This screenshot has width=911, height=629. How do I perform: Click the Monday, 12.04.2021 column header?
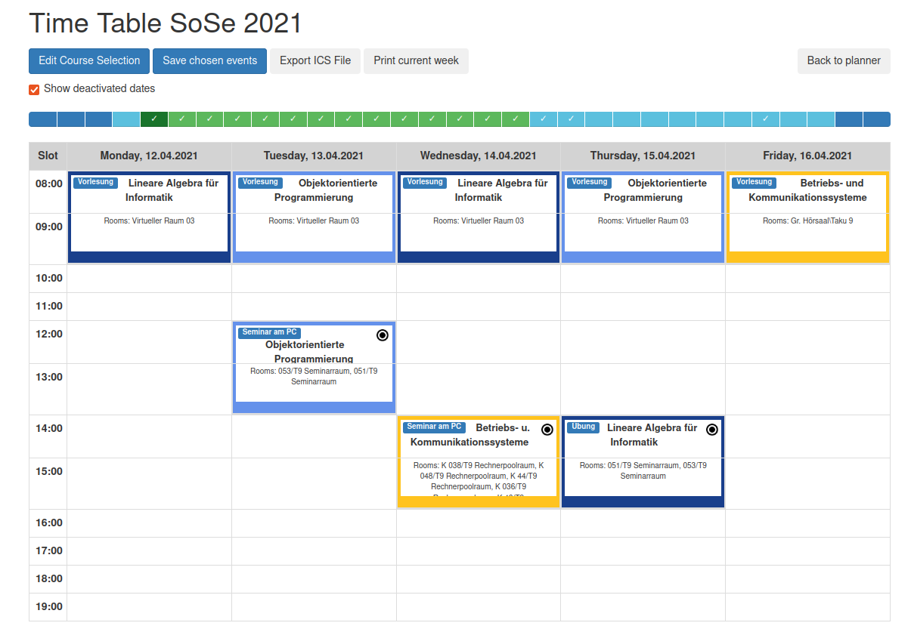(x=149, y=156)
